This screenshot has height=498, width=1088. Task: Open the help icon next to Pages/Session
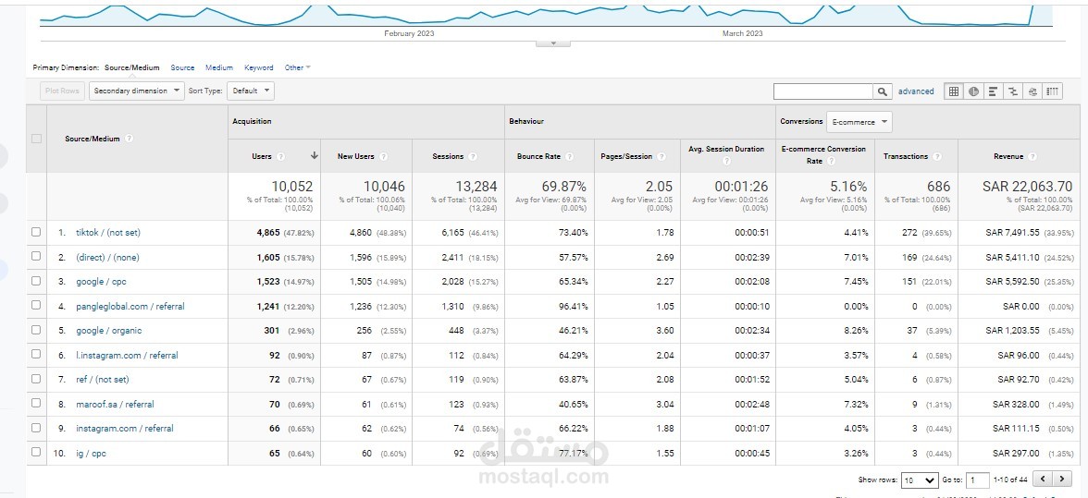click(x=661, y=156)
